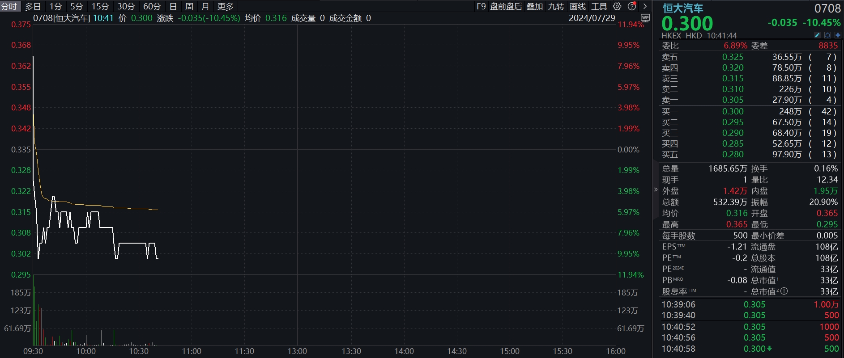Screen dimensions: 844x358
Task: Open the 画线 drawing tools
Action: (x=577, y=6)
